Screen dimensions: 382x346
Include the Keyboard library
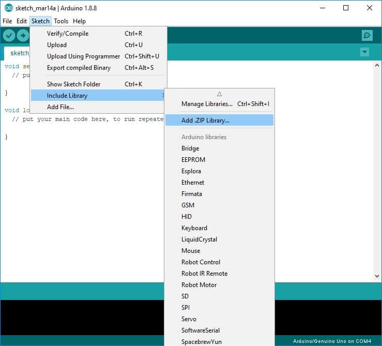point(219,228)
